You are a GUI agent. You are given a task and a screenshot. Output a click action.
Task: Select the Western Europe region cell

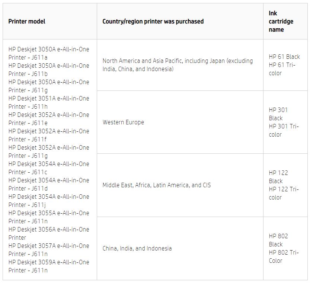pos(123,122)
